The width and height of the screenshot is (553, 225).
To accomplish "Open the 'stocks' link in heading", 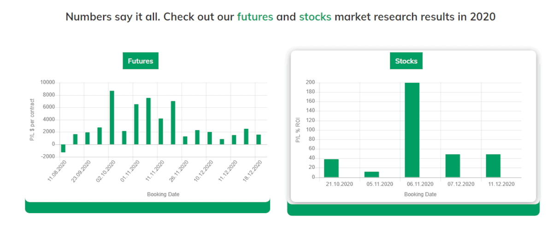I will click(x=315, y=17).
